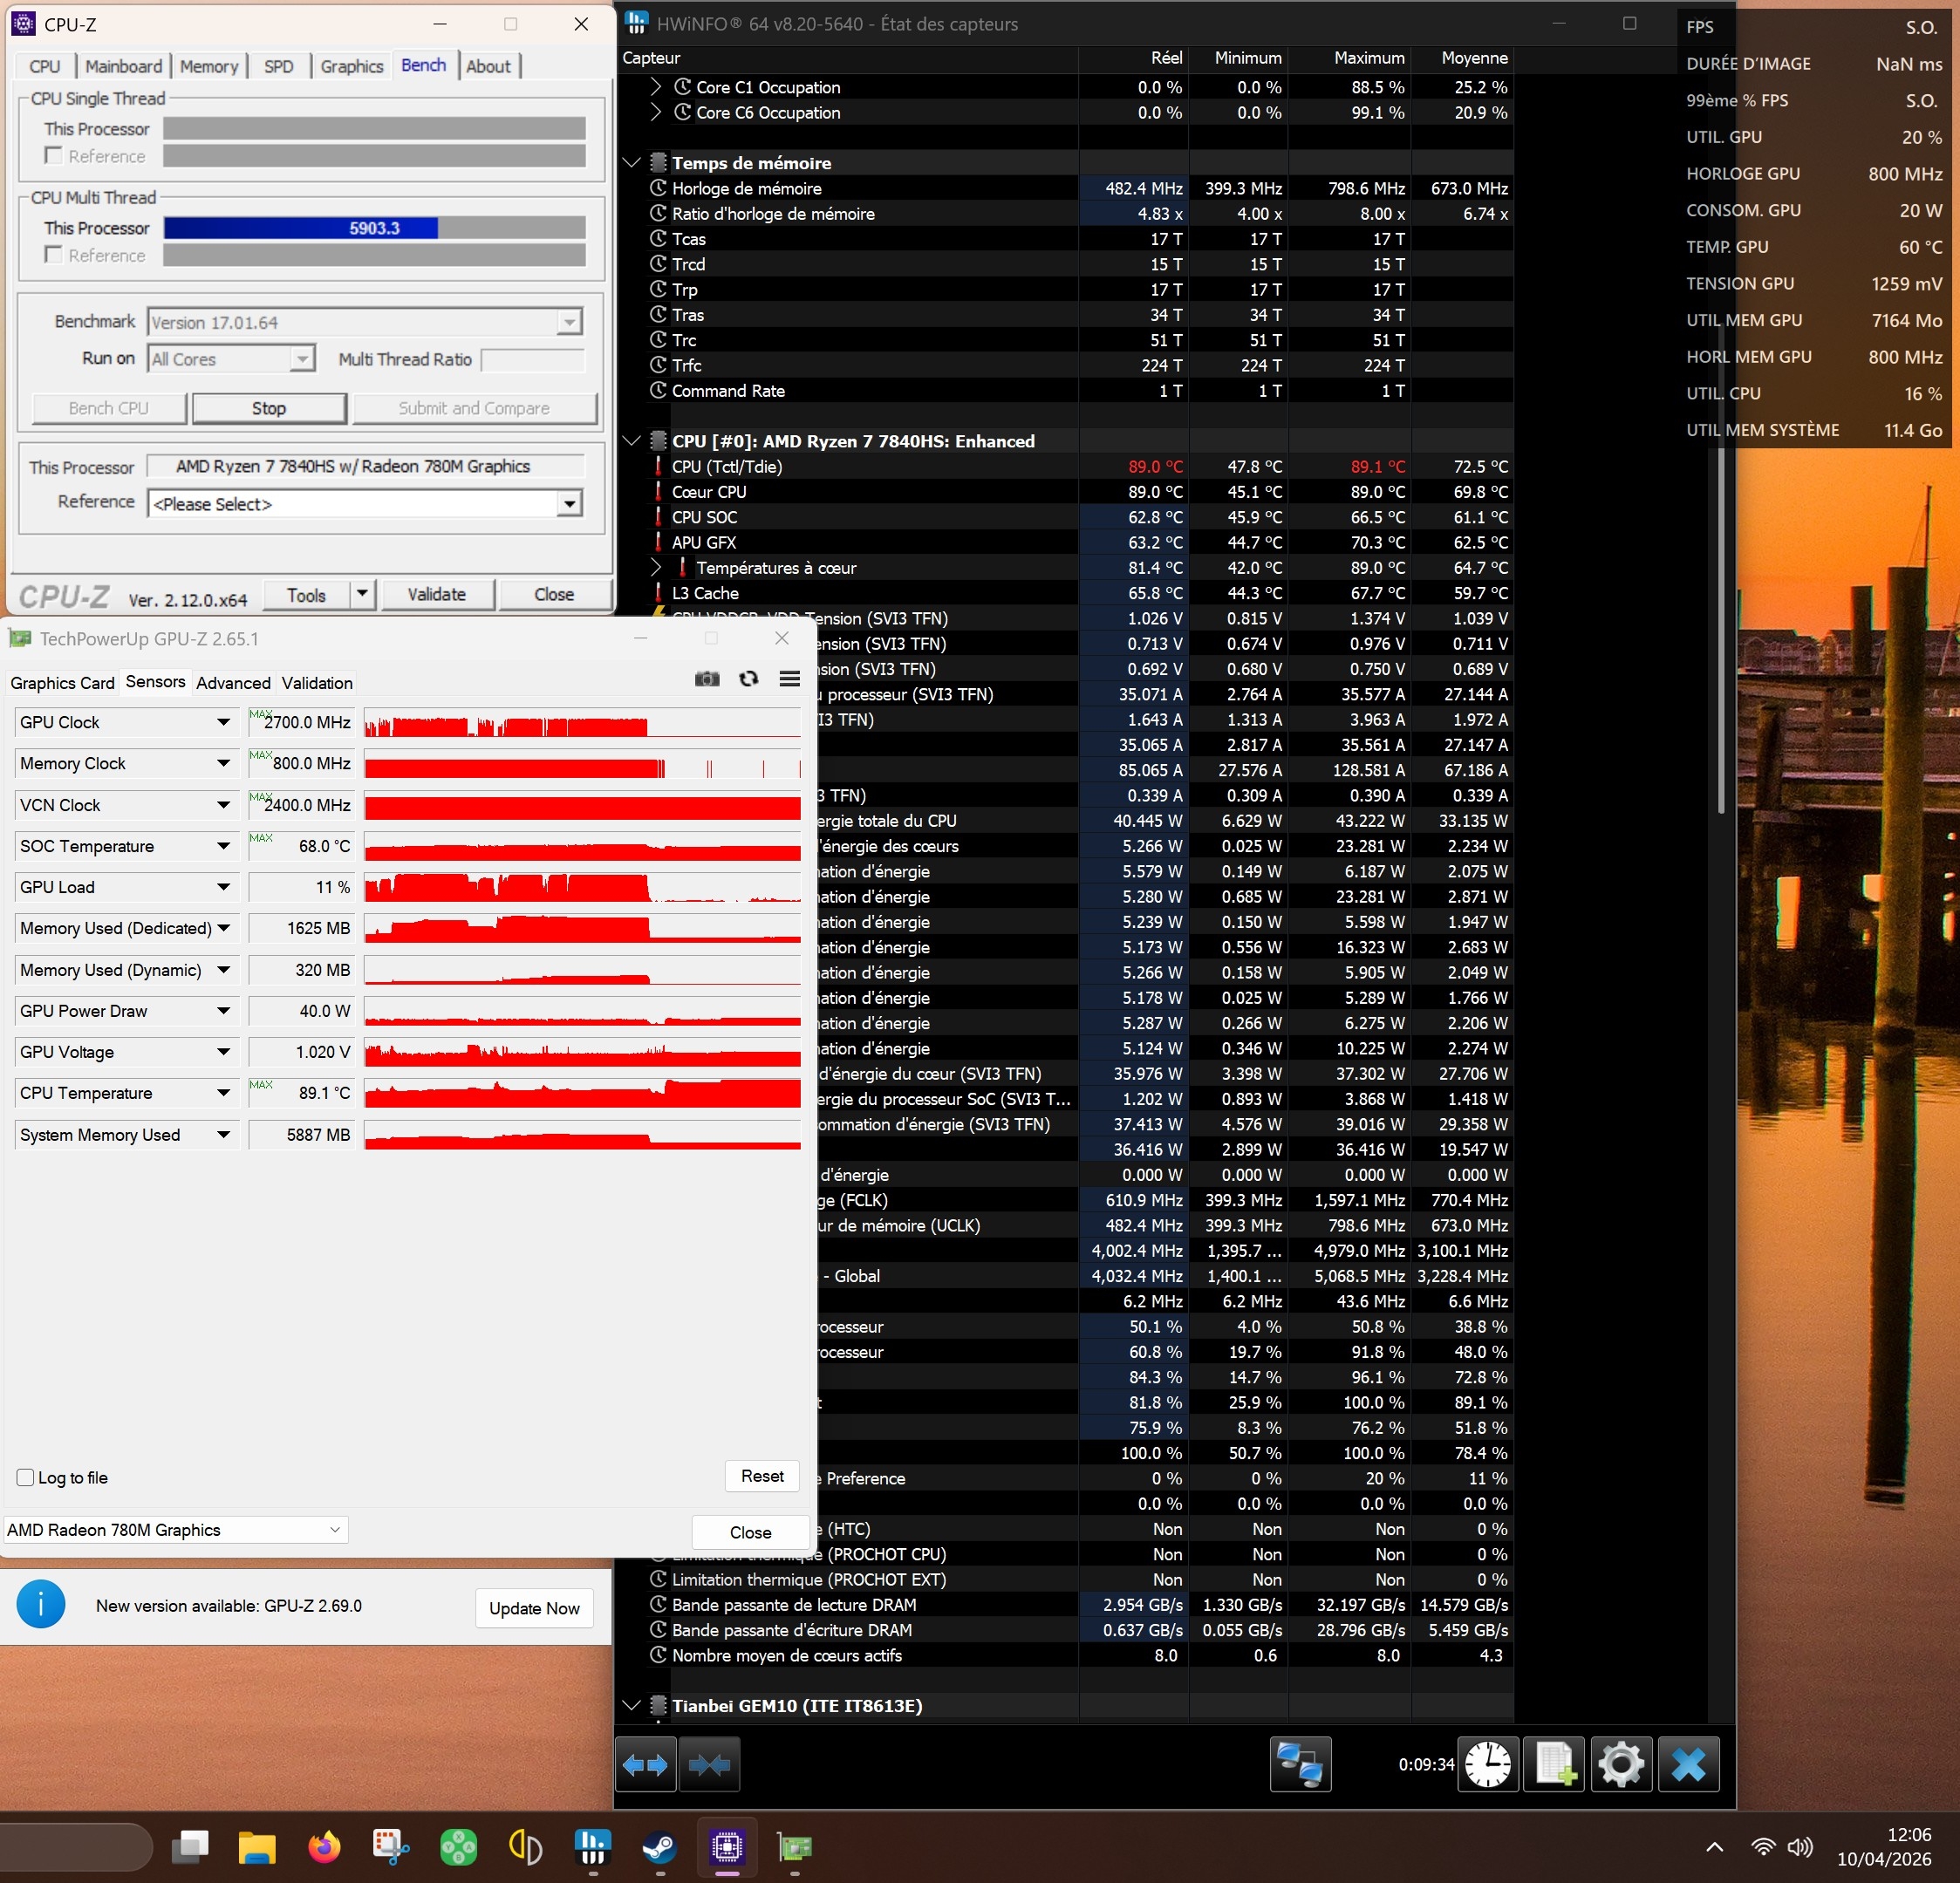Screen dimensions: 1960x1883
Task: Tick the Log to file checkbox
Action: [26, 1477]
